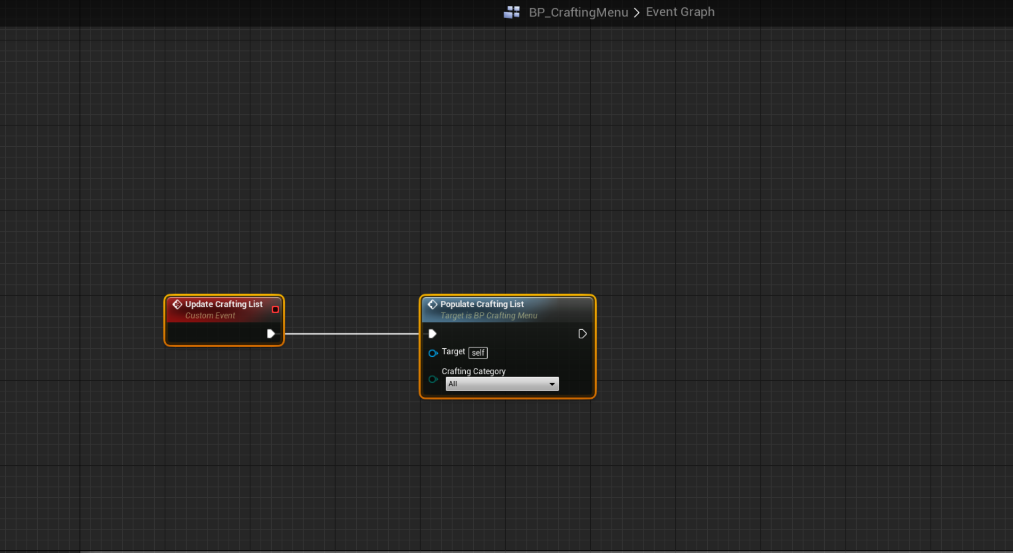
Task: Click the Crafting Category dropdown arrow
Action: click(x=552, y=384)
